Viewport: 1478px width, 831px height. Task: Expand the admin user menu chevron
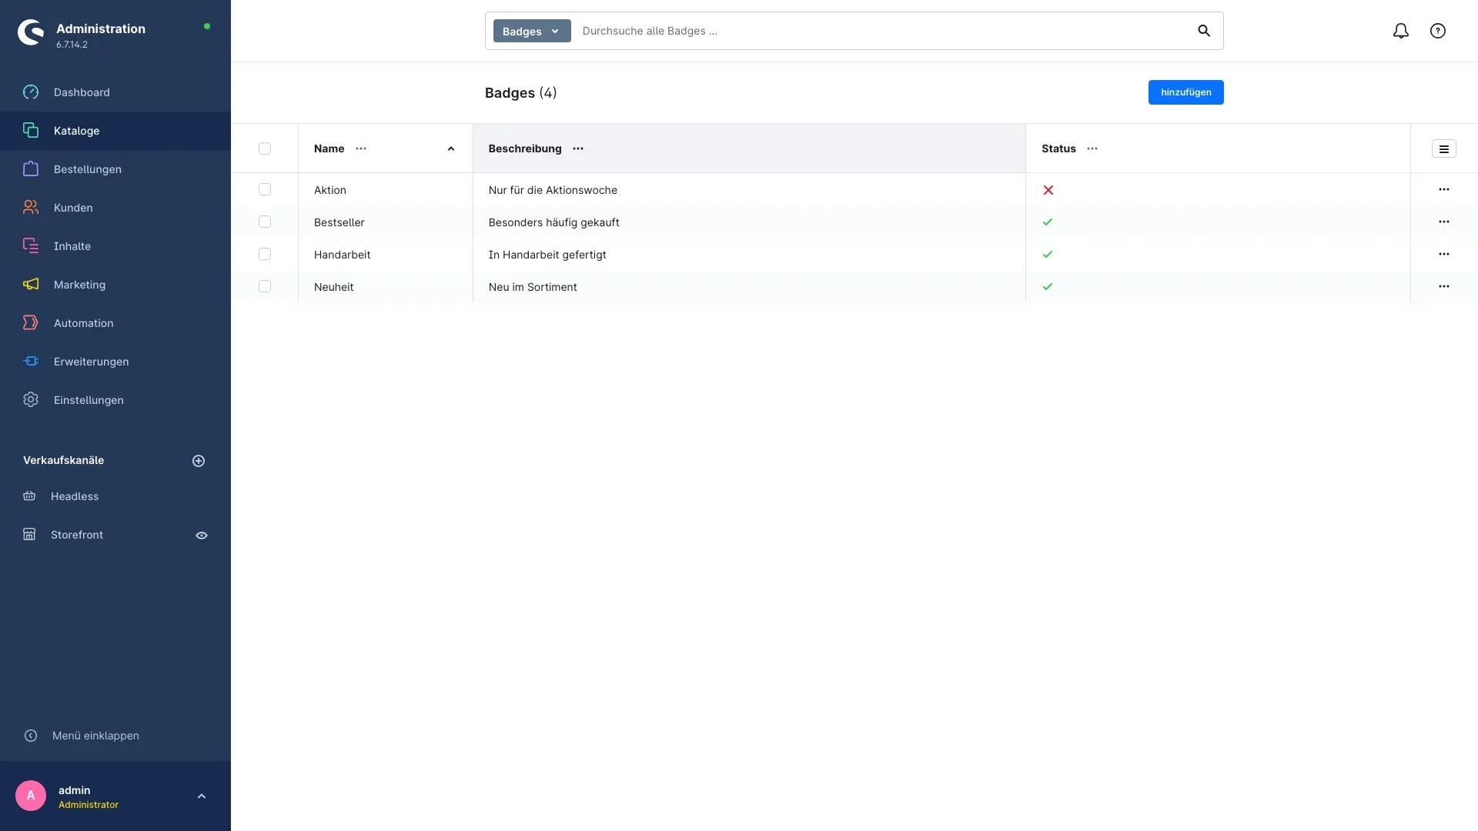pyautogui.click(x=202, y=796)
